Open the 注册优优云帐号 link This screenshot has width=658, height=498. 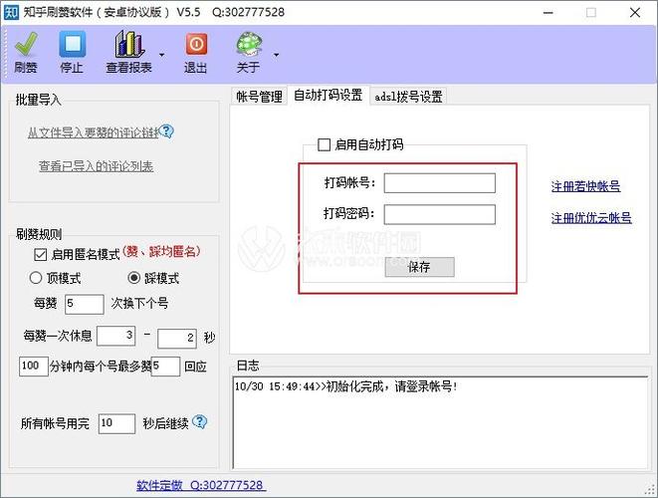click(591, 218)
